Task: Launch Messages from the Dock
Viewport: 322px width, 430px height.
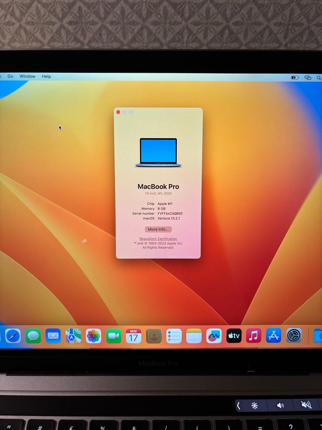Action: pyautogui.click(x=33, y=336)
